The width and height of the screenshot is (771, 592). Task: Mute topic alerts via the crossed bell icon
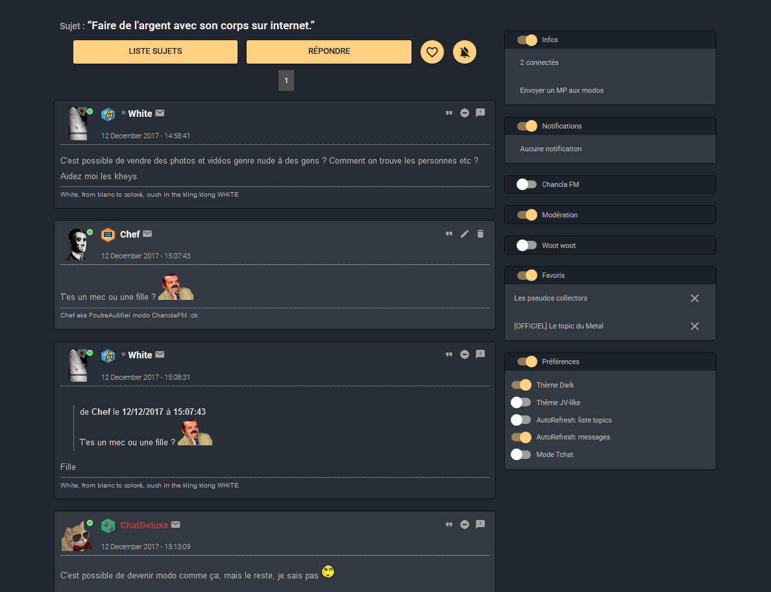(x=465, y=51)
